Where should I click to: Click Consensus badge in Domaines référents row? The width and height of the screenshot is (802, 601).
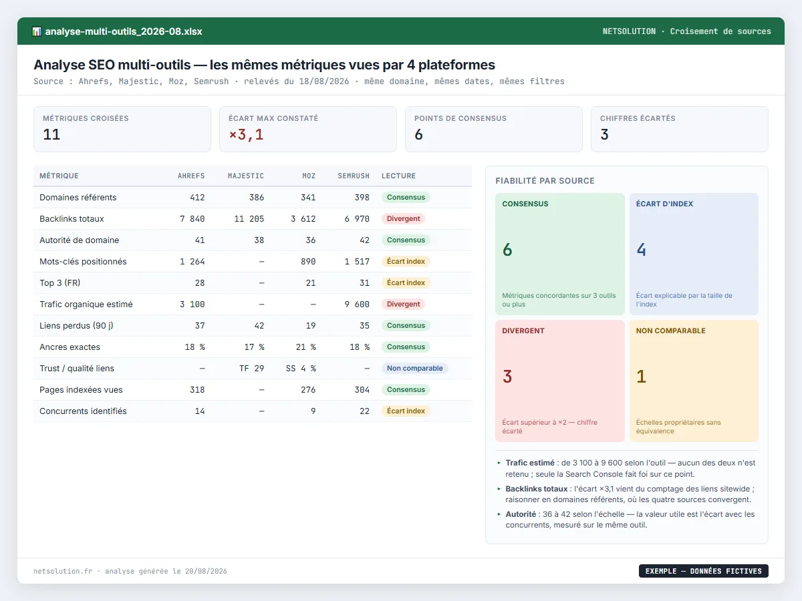click(x=406, y=198)
